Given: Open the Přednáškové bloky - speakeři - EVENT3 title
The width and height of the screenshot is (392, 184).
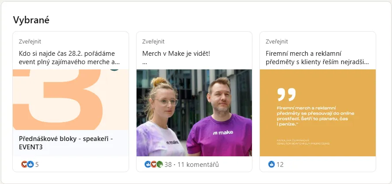Looking at the screenshot, I should click(66, 143).
